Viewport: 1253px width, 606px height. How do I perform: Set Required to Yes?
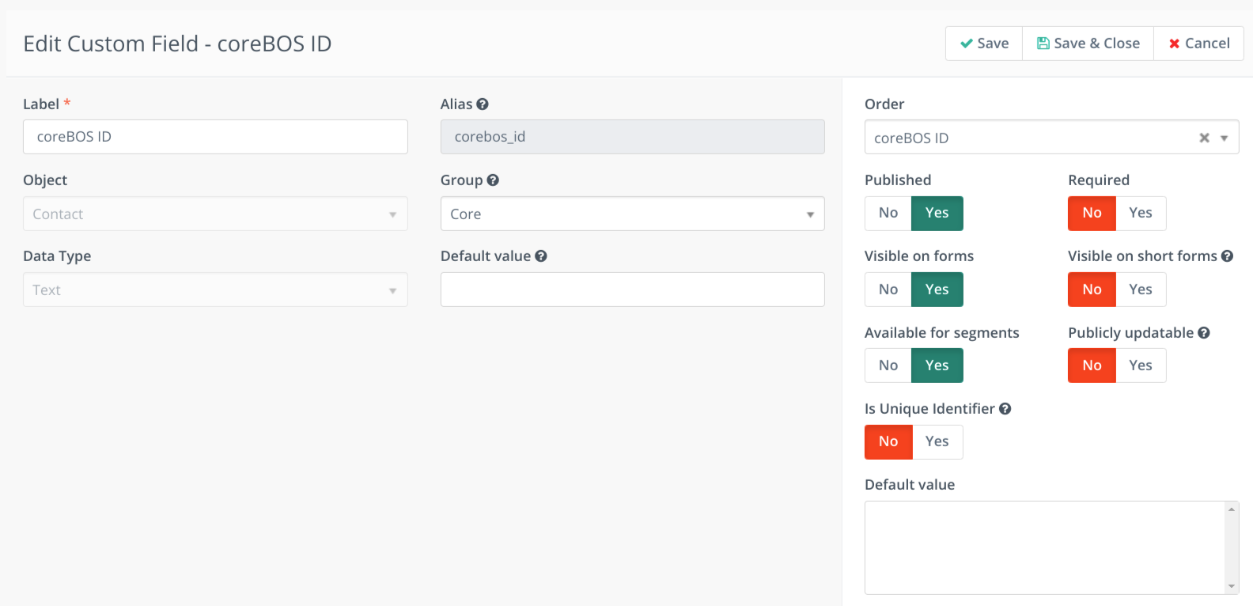pos(1141,213)
